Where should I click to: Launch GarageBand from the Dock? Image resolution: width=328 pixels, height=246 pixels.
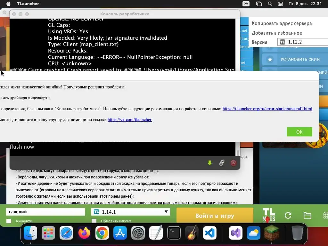[192, 233]
